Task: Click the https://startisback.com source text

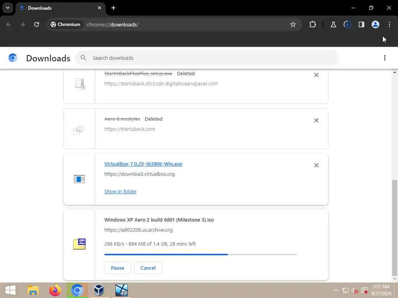Action: click(x=129, y=129)
